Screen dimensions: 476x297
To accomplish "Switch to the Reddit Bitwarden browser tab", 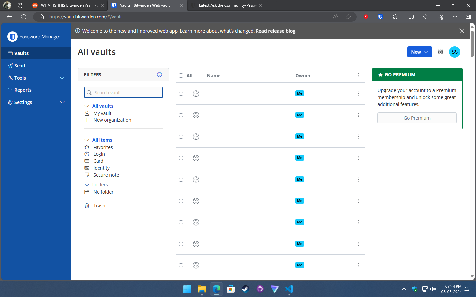I will 68,5.
